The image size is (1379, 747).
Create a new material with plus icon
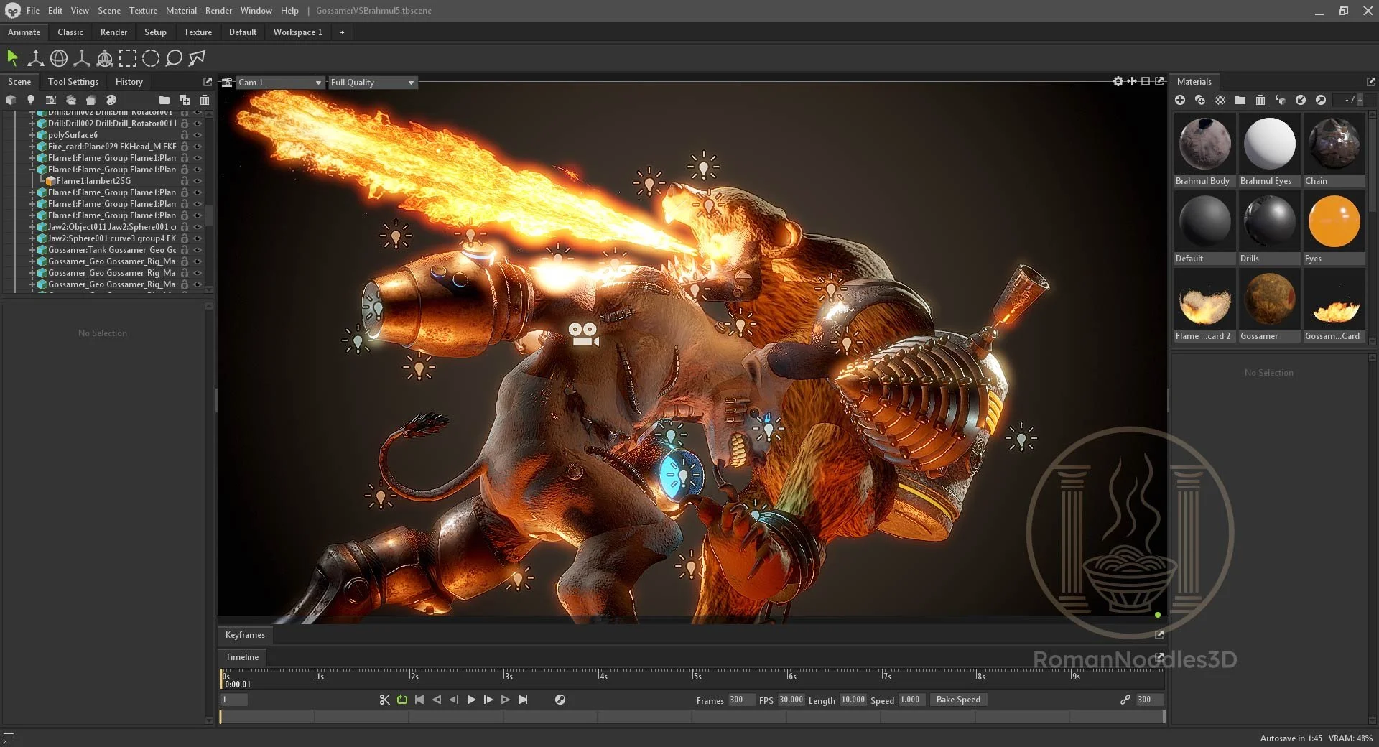1180,100
